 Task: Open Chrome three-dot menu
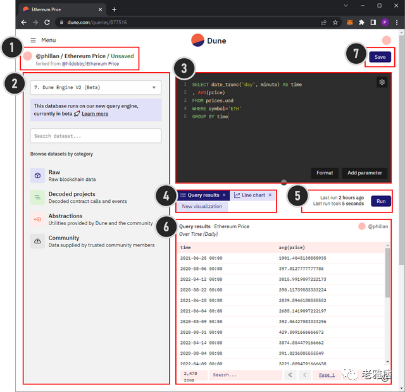(x=397, y=23)
